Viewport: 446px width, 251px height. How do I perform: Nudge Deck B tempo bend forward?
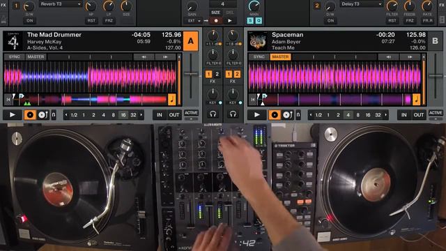(x=410, y=57)
